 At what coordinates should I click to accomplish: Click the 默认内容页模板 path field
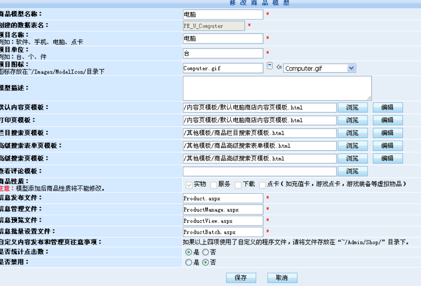click(x=259, y=108)
